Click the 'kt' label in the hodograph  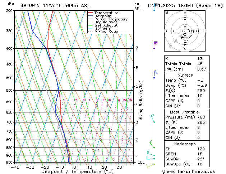click(x=167, y=13)
